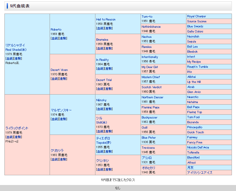Click the Scotch Verdict link
The image size is (236, 191).
coord(151,87)
